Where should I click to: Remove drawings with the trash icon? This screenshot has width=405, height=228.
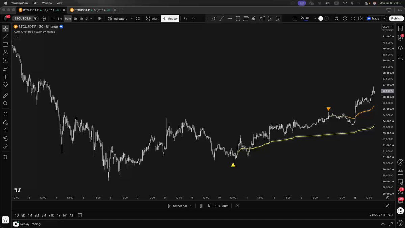click(x=5, y=157)
